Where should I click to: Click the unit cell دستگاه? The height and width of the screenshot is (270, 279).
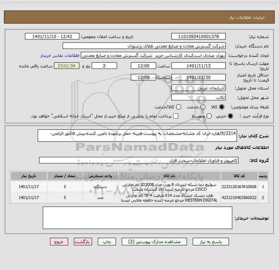100,187
